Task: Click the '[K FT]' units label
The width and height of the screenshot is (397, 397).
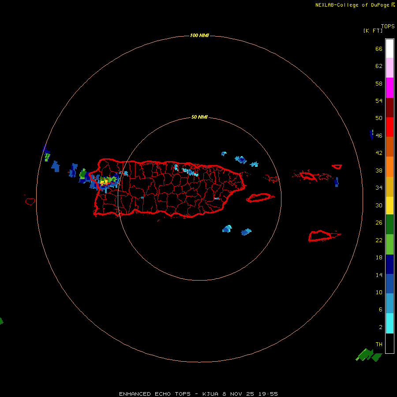Action: pos(373,30)
